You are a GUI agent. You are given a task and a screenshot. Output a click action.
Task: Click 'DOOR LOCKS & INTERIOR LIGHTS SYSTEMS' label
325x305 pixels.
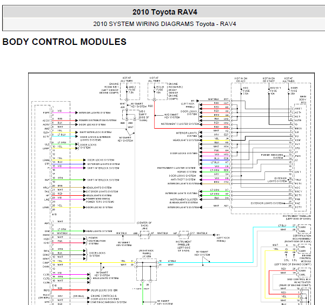point(95,139)
